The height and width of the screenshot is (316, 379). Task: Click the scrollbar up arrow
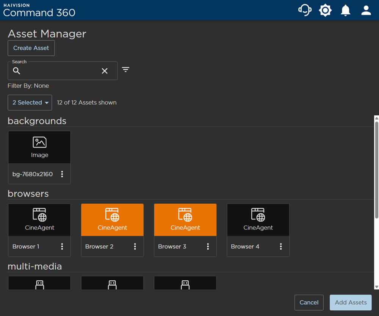[376, 118]
